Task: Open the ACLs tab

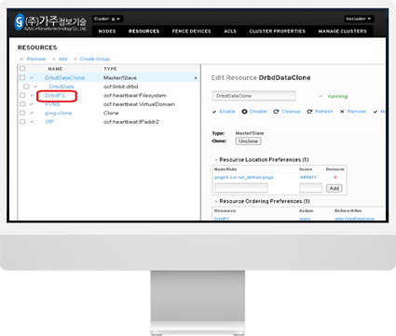Action: click(x=230, y=32)
